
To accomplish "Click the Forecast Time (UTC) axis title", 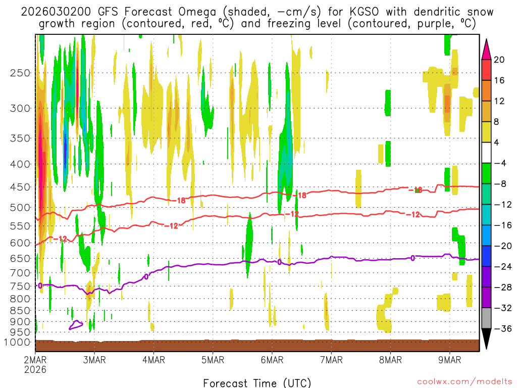I will click(257, 383).
